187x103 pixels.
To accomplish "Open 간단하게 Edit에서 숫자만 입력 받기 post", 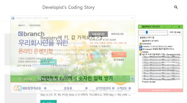I will tap(76, 78).
